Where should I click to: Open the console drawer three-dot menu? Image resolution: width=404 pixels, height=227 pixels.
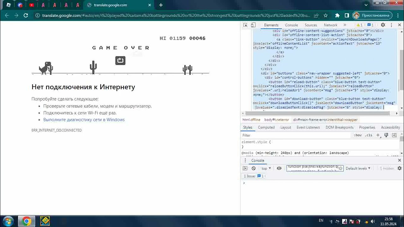point(245,160)
